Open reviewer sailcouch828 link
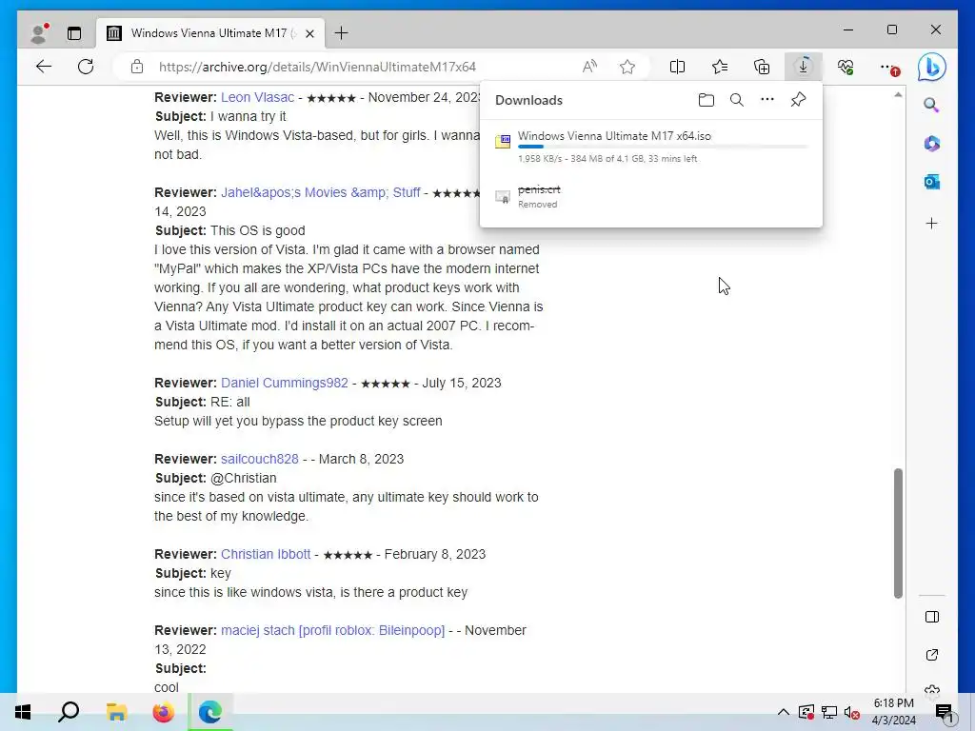 [259, 459]
